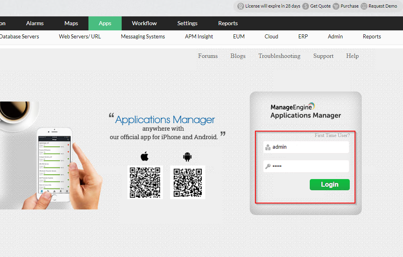Open the Android app QR code

[188, 182]
